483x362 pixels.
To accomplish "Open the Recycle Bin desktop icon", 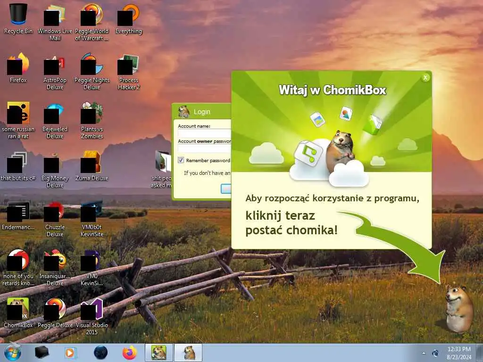I will pyautogui.click(x=18, y=18).
